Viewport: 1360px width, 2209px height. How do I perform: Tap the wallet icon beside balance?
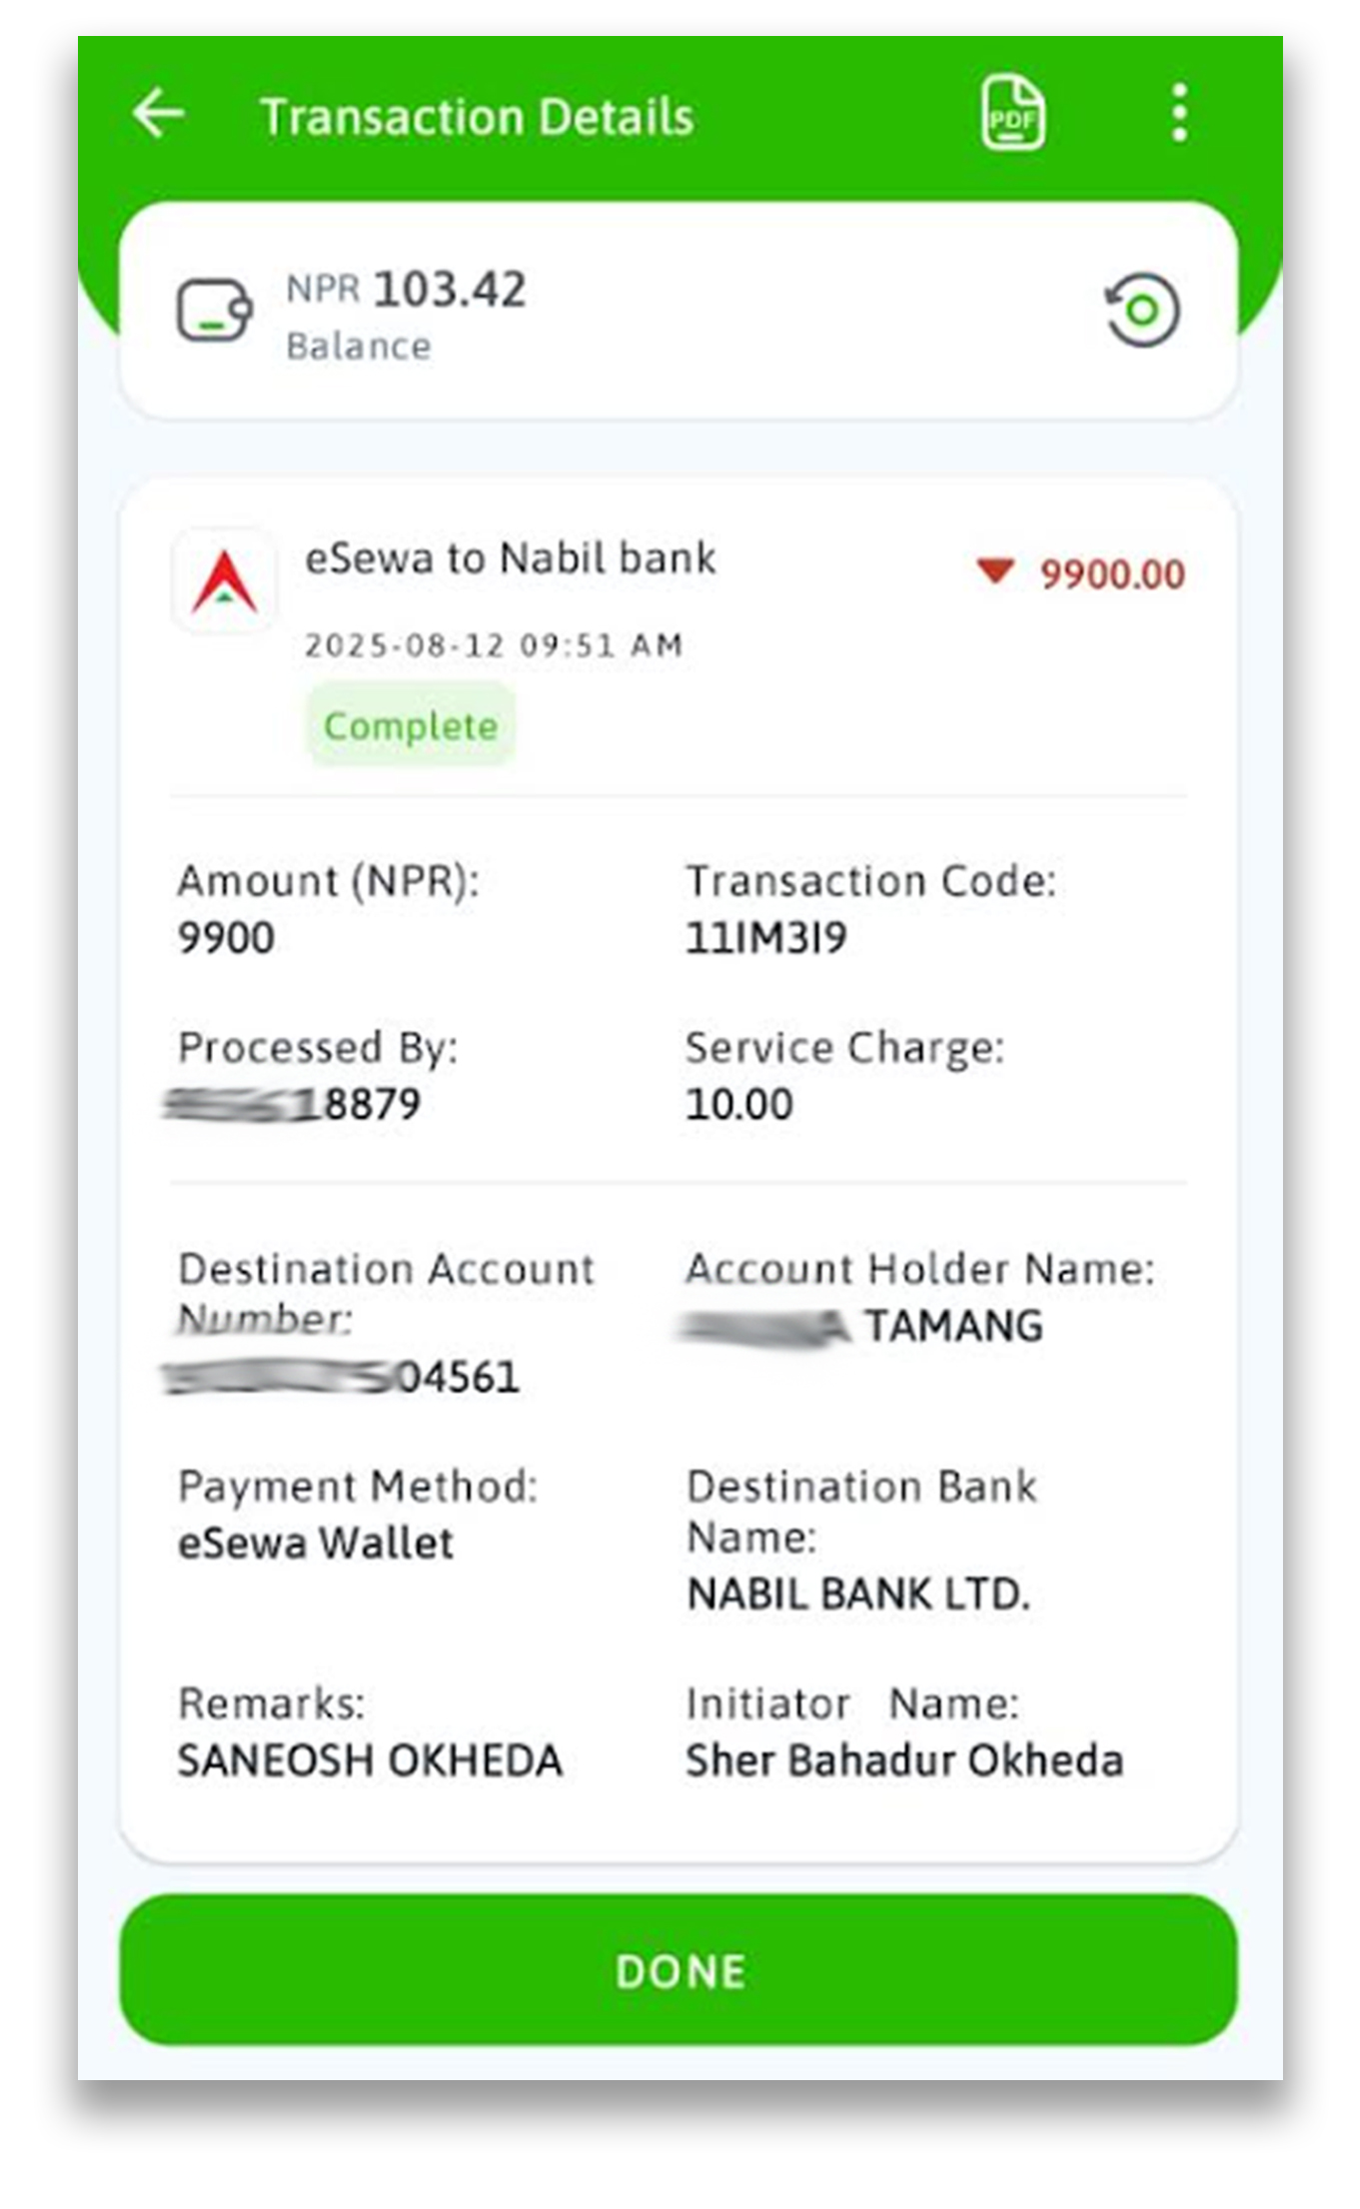(214, 310)
